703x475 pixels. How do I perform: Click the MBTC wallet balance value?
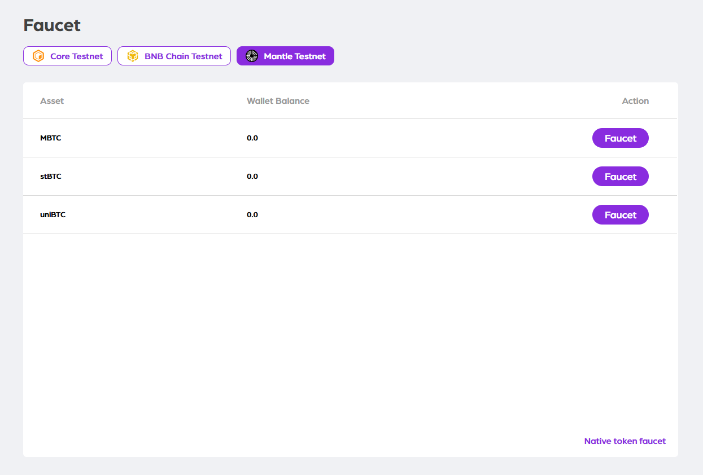tap(252, 138)
